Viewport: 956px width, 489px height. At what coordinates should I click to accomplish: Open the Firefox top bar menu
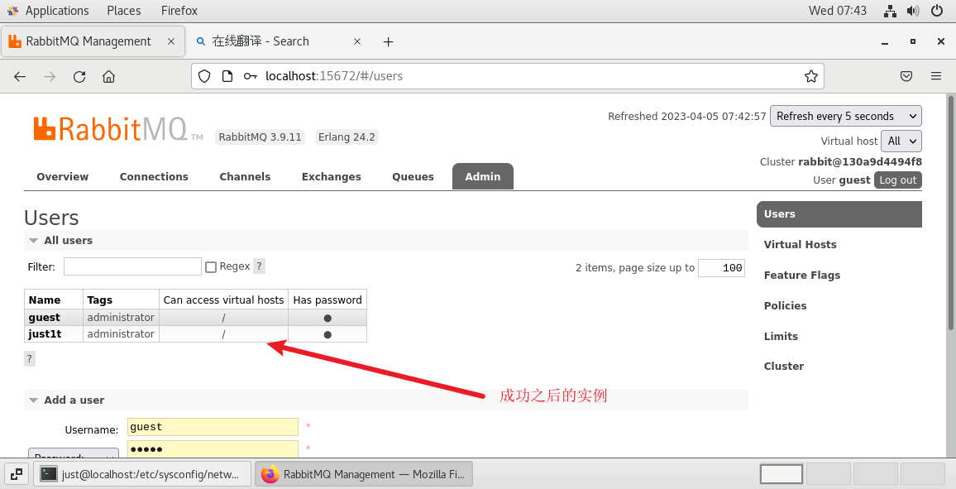179,11
